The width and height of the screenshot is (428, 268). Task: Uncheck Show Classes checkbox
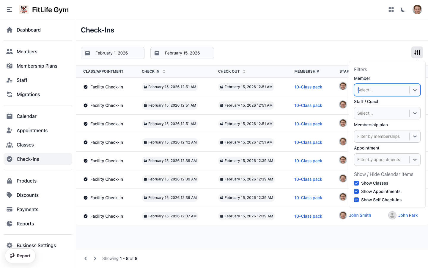(356, 183)
